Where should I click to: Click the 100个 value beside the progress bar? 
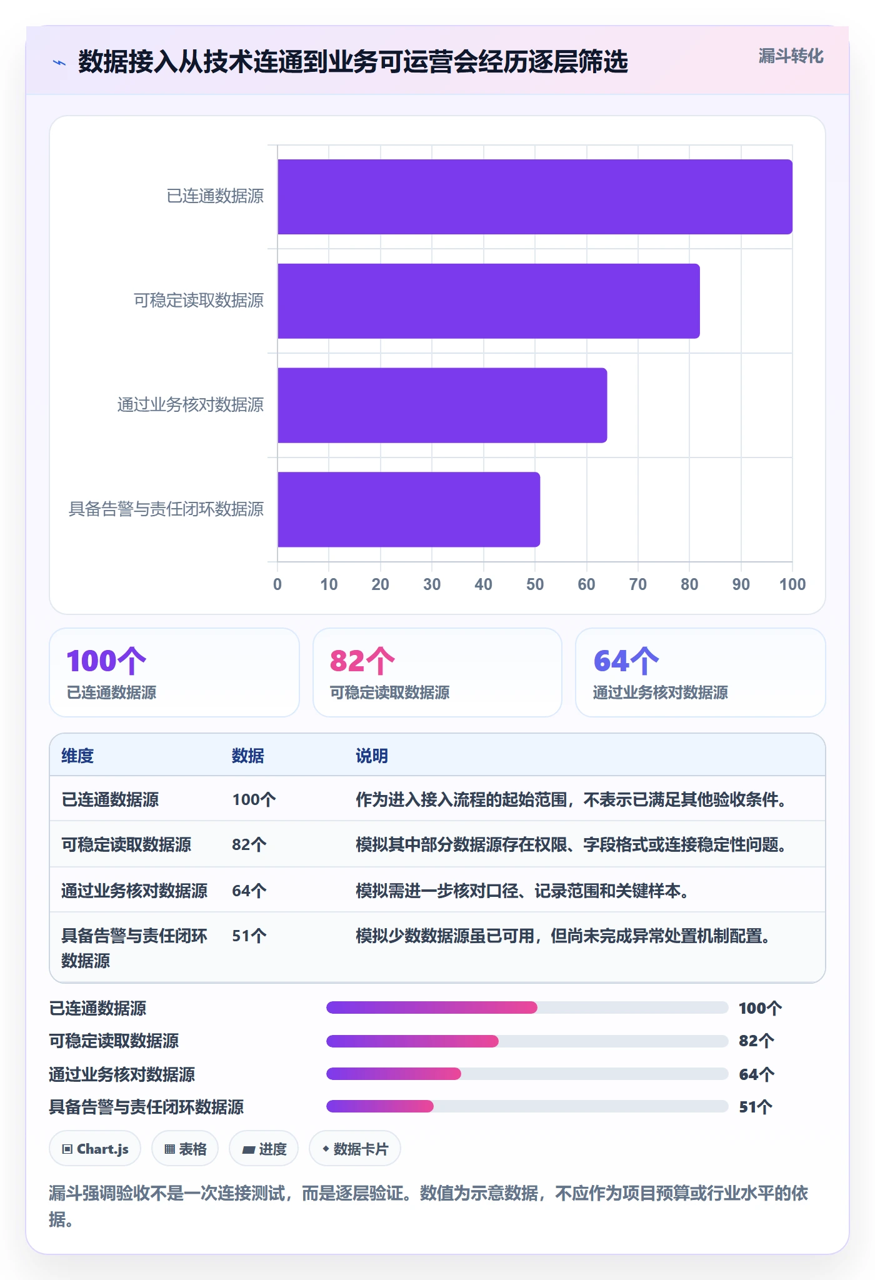pyautogui.click(x=761, y=1008)
